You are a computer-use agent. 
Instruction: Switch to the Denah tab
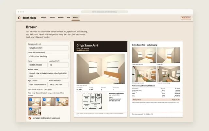click(52, 18)
